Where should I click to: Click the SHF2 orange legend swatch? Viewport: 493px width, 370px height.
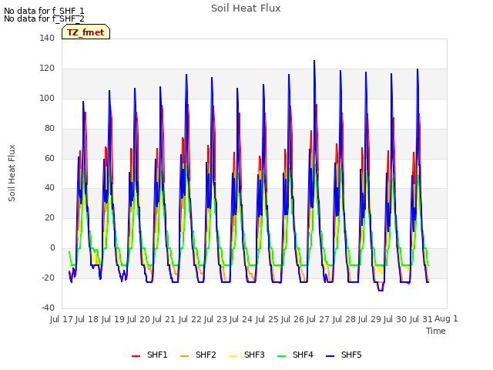pyautogui.click(x=184, y=355)
